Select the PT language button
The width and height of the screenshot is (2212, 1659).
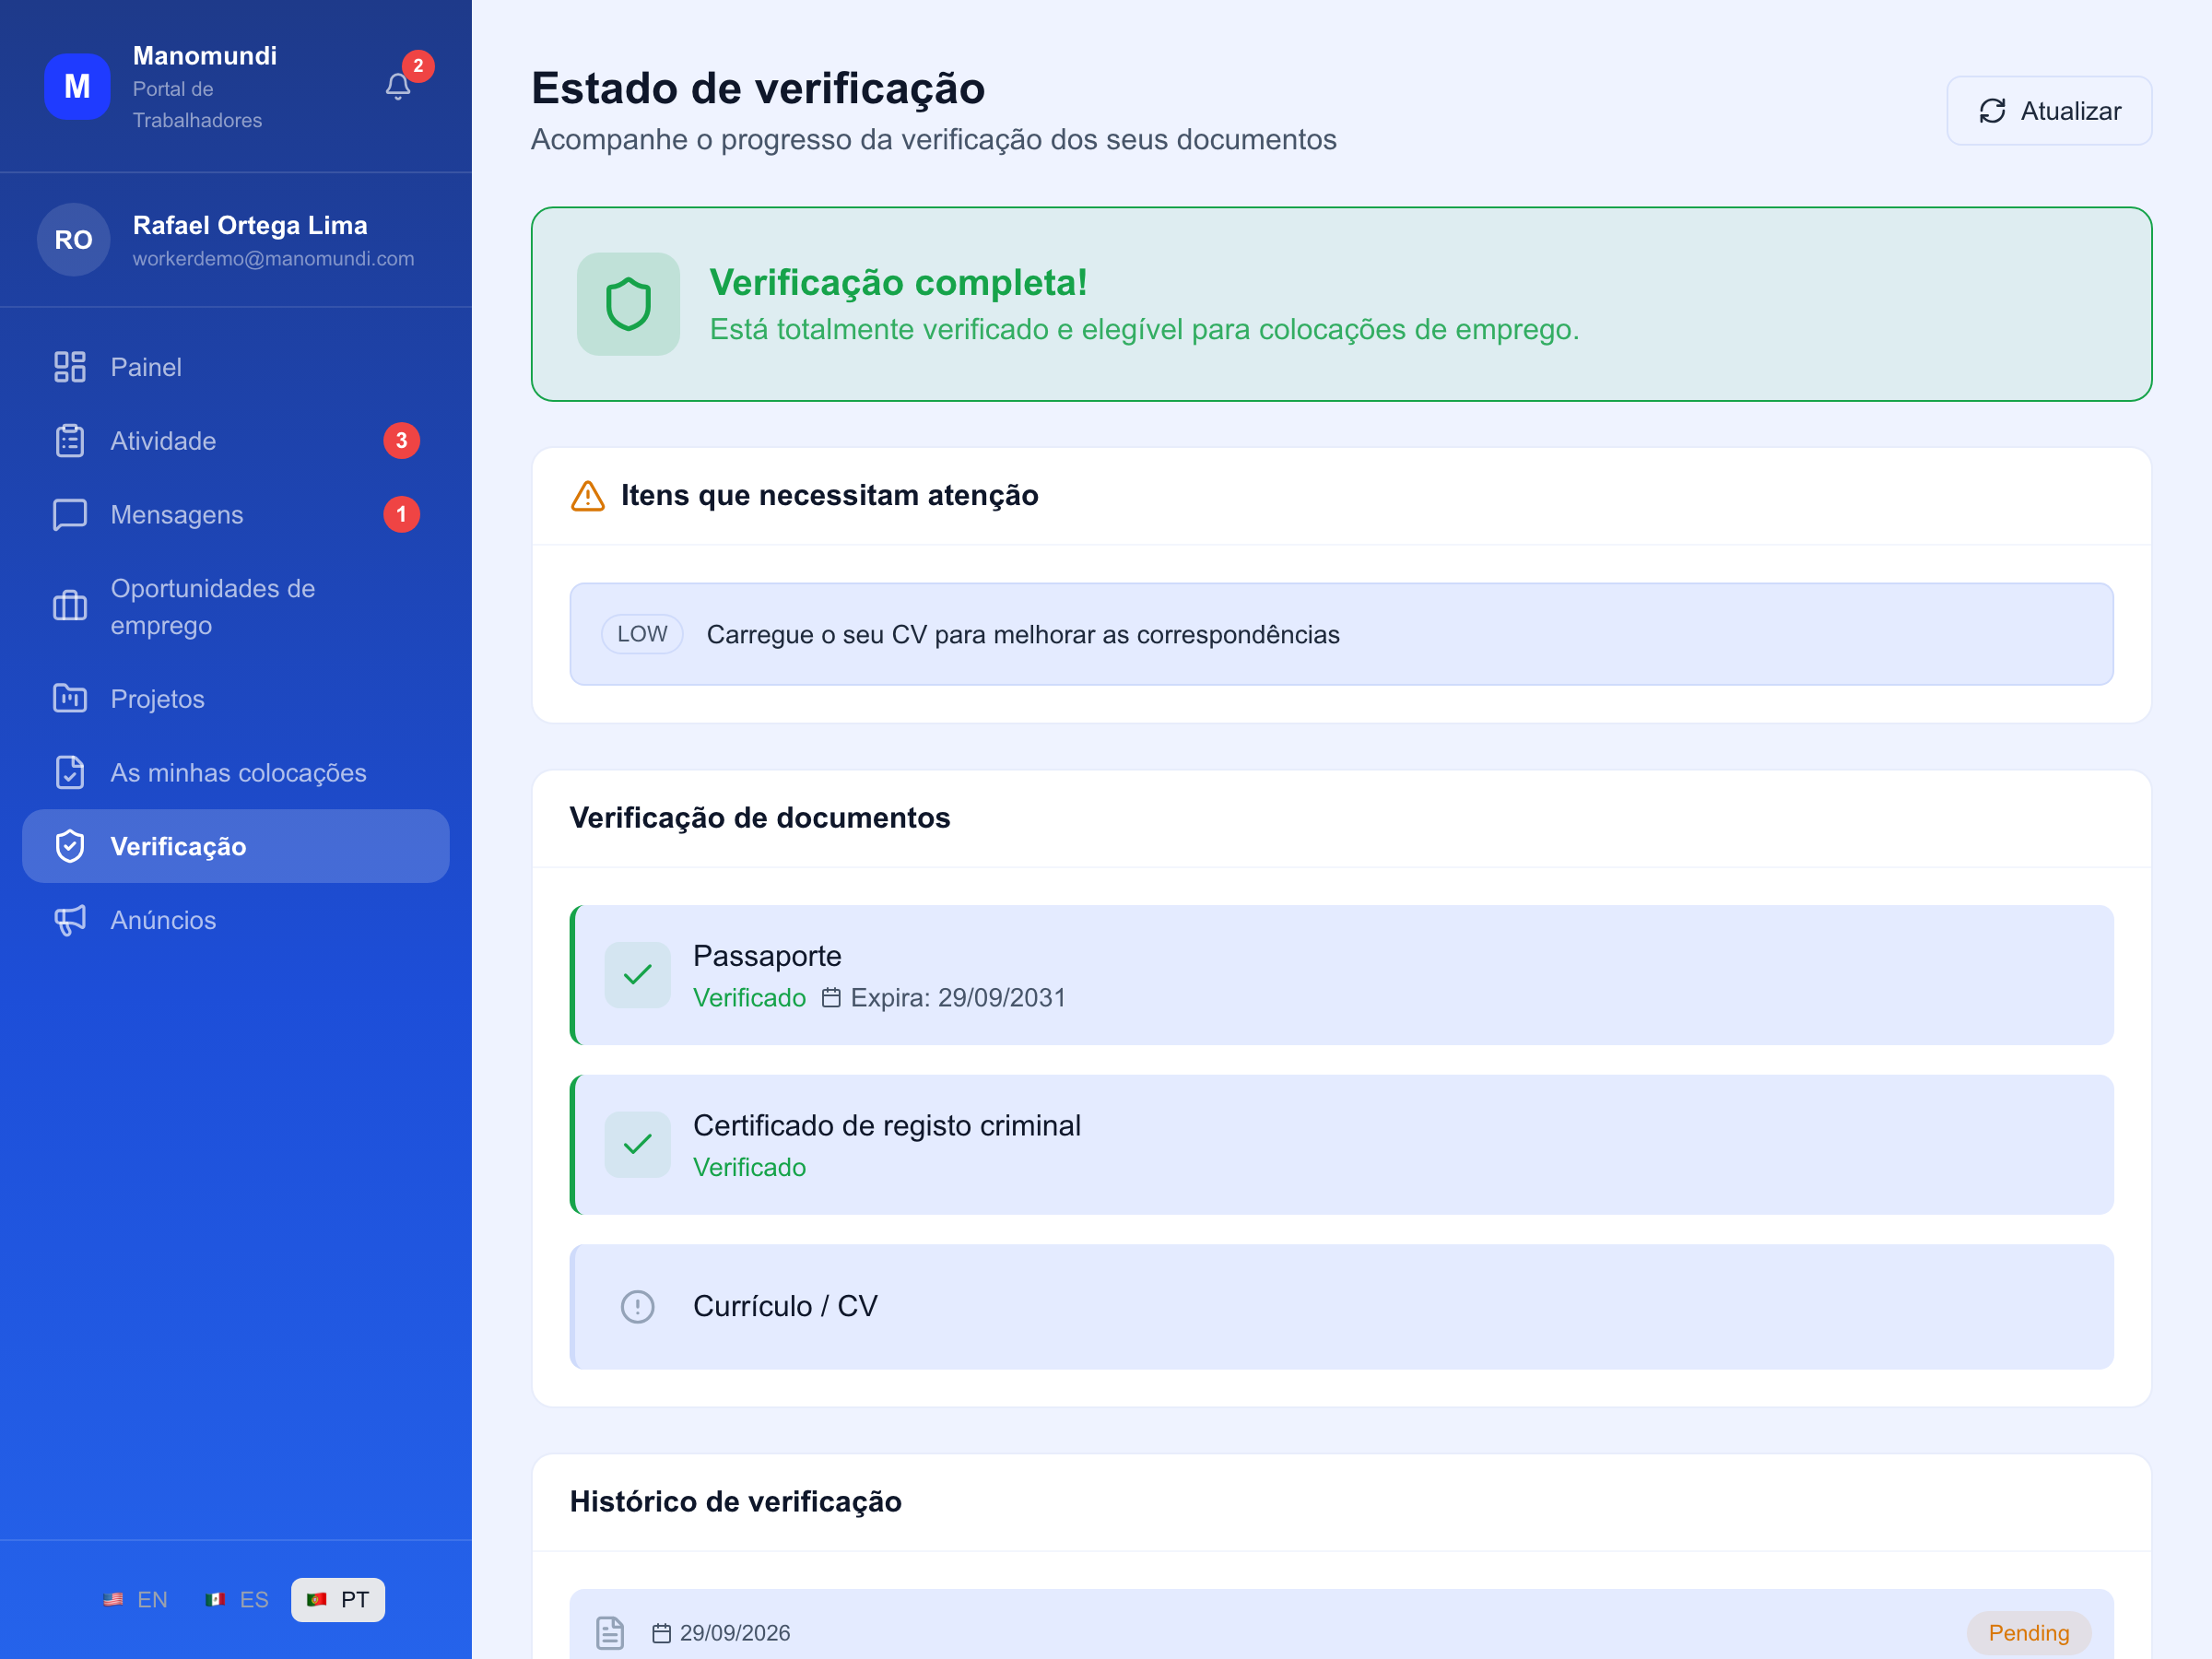(338, 1600)
